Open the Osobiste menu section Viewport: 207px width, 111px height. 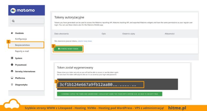(19, 33)
